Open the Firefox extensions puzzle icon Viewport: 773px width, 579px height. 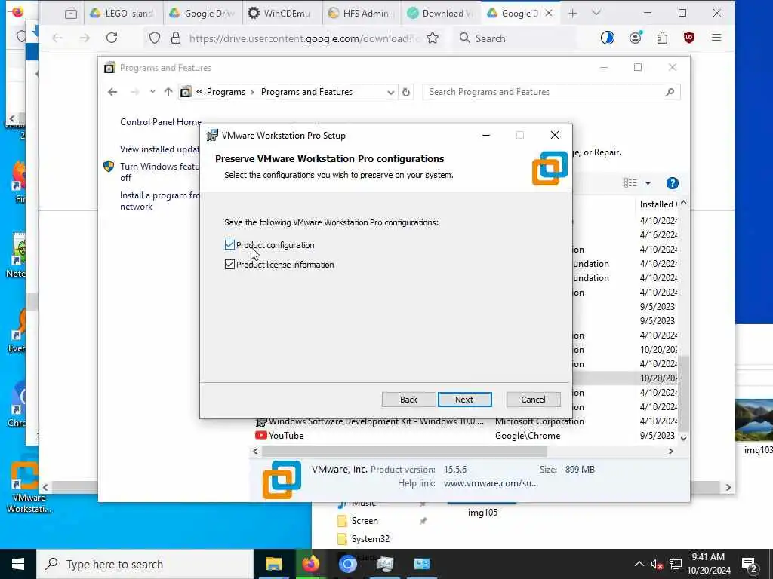click(x=662, y=38)
